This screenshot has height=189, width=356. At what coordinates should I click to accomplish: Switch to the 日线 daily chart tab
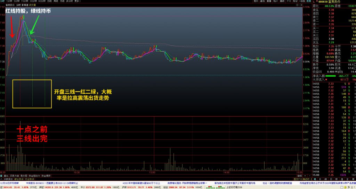click(49, 1)
